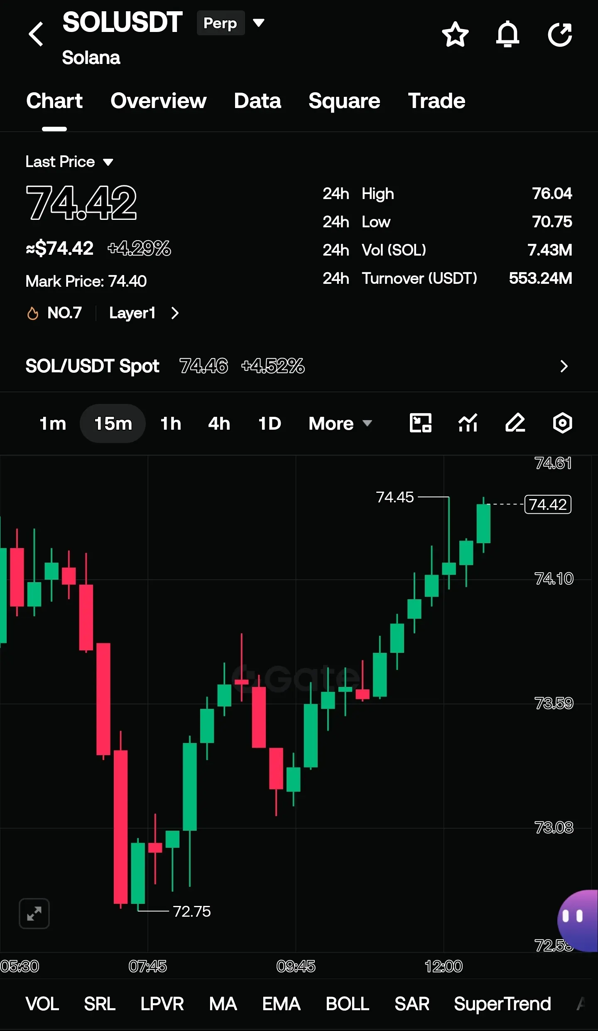
Task: Tap the 24h Turnover value 553.24M
Action: point(540,278)
